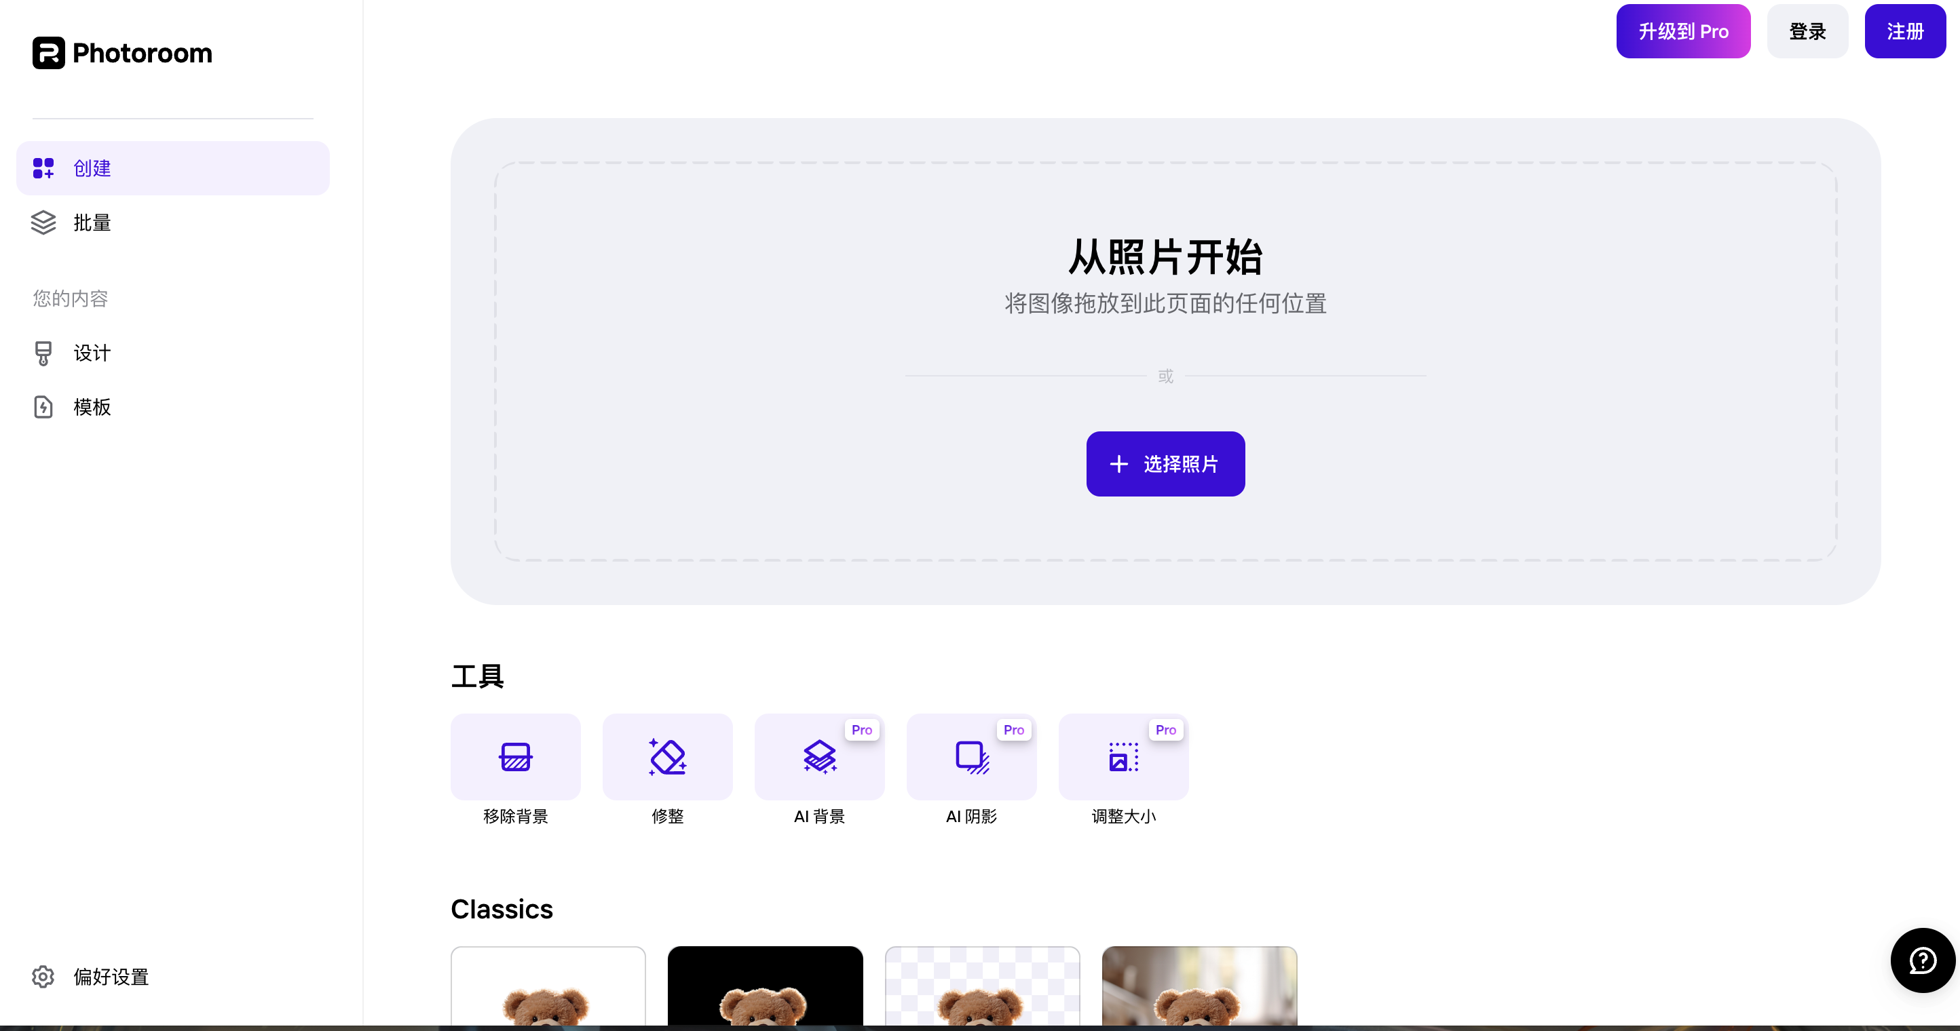
Task: Click the Photoroom logo
Action: click(121, 52)
